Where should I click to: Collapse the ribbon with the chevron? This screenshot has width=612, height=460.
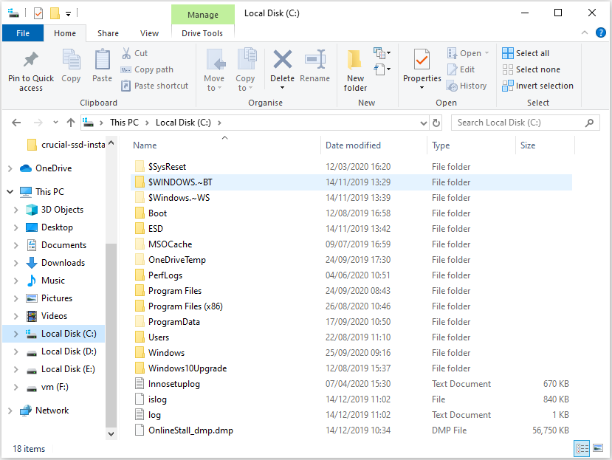[x=585, y=32]
